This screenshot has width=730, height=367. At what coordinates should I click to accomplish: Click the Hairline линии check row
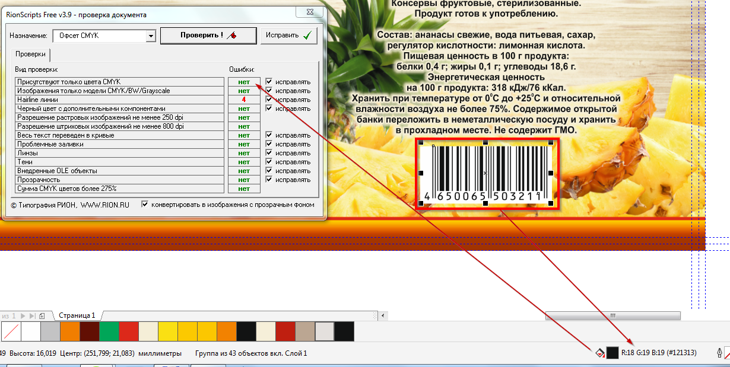click(x=120, y=100)
